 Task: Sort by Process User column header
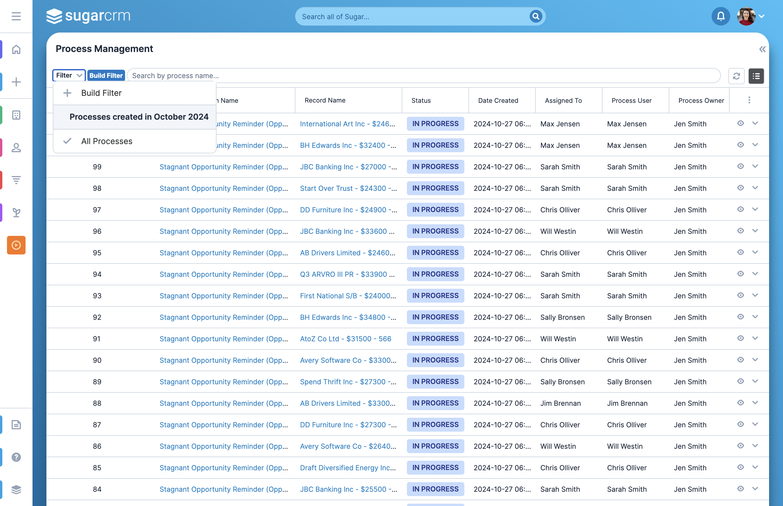coord(631,101)
